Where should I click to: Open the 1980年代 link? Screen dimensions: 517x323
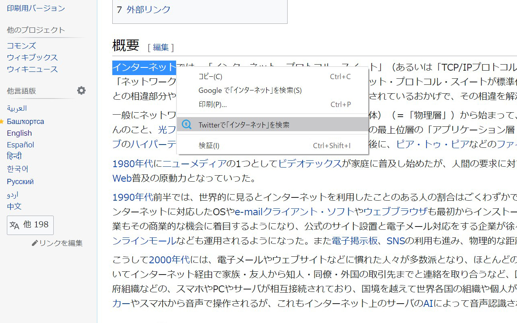[x=133, y=164]
